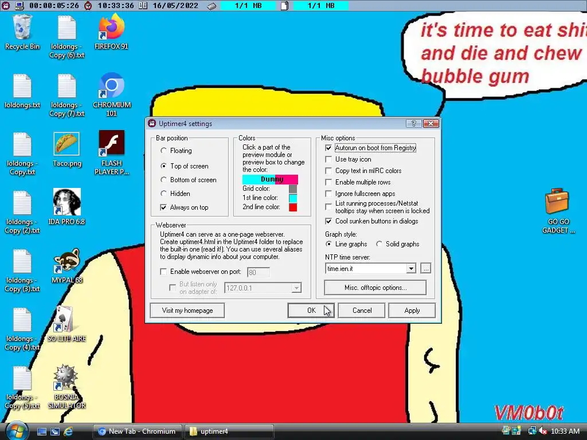This screenshot has width=587, height=440.
Task: Click Visit my homepage button
Action: [187, 310]
